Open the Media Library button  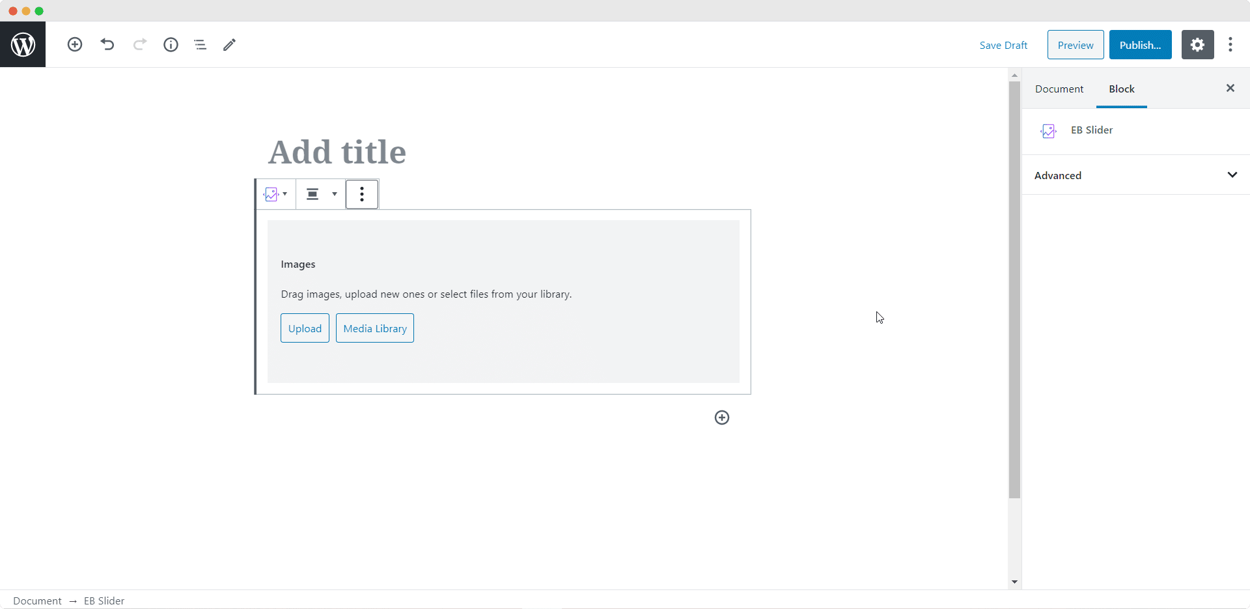click(x=375, y=328)
